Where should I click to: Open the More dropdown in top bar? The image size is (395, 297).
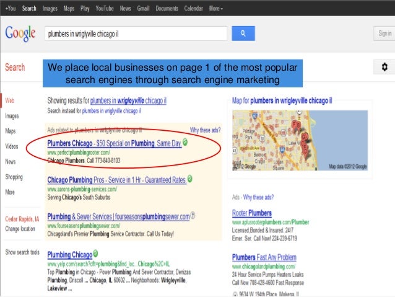click(216, 9)
